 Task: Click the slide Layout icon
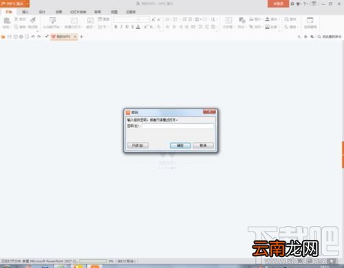[90, 21]
